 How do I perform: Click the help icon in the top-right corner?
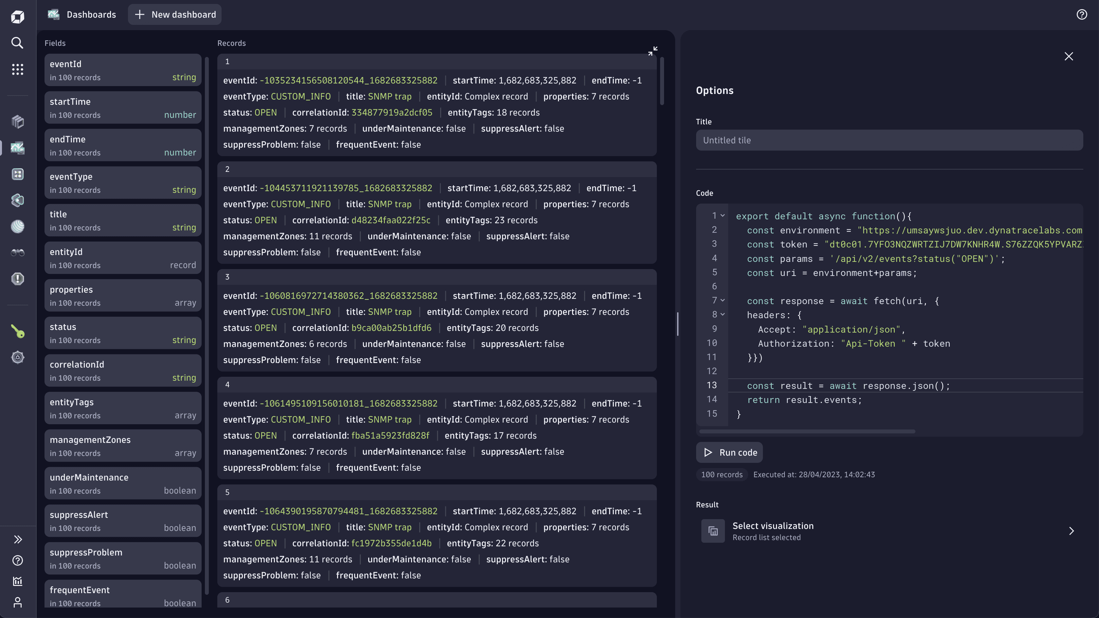(1082, 14)
